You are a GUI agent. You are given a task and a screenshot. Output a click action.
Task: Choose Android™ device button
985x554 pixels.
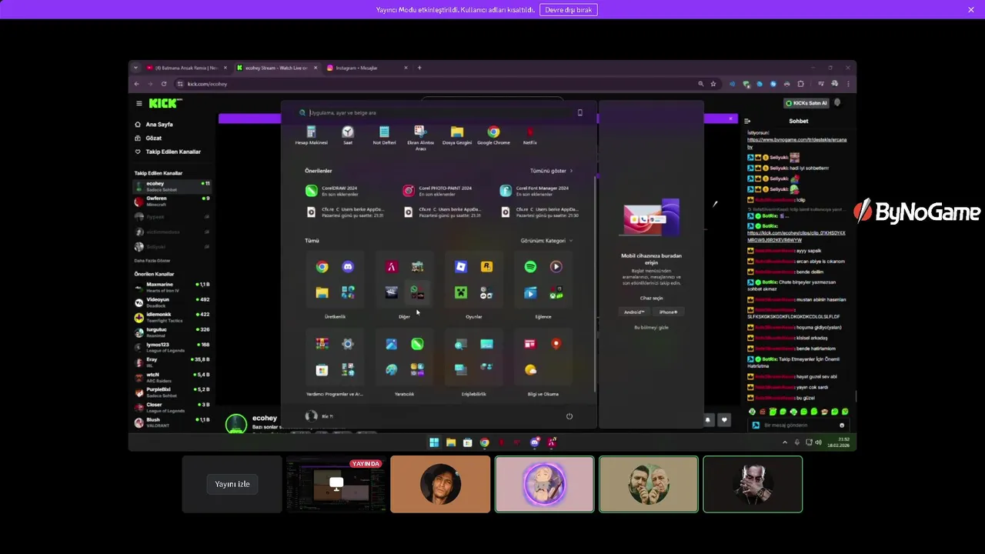[x=634, y=312]
